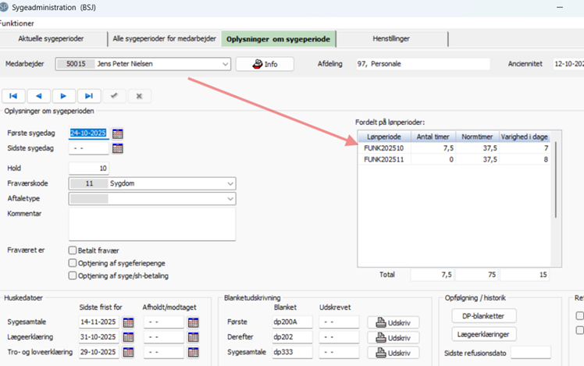Click scrollbar of Fordelt på lønperioder table
The width and height of the screenshot is (584, 366).
(555, 179)
